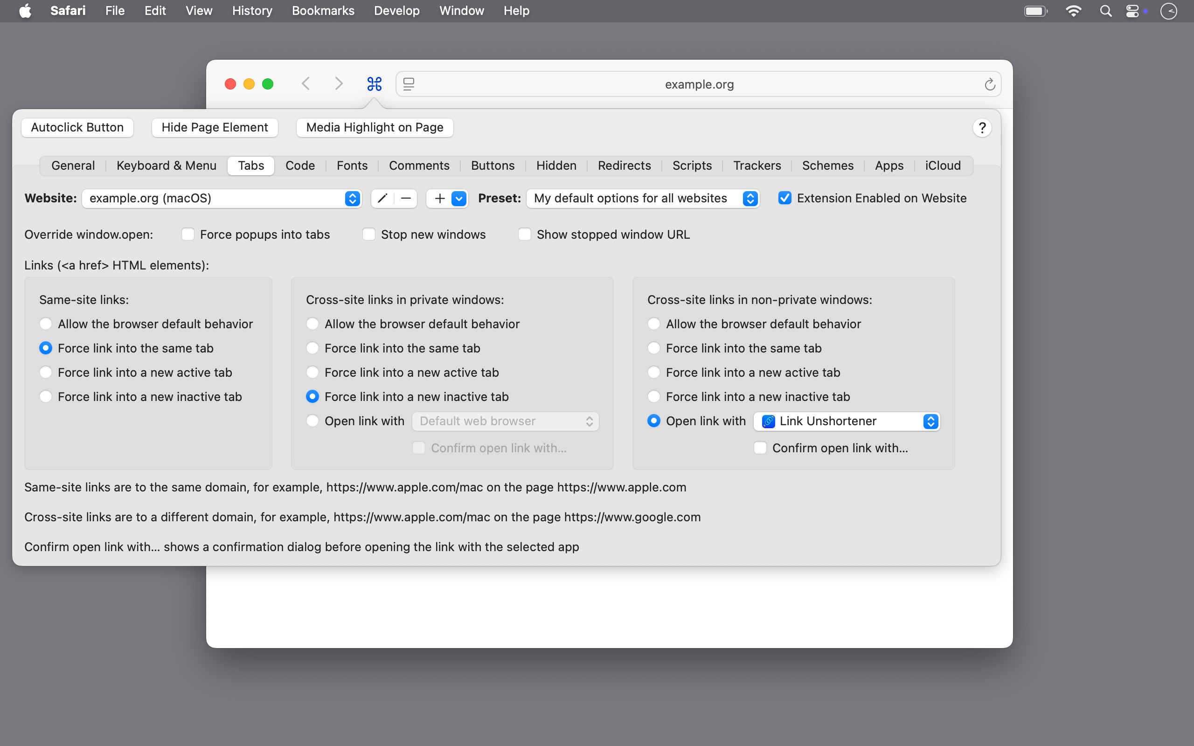Switch to the Redirects tab
1194x746 pixels.
pos(624,166)
